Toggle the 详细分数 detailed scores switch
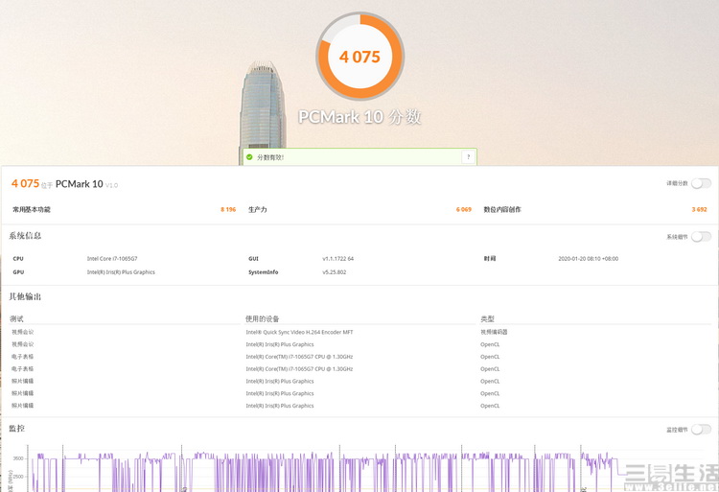The height and width of the screenshot is (492, 719). [x=701, y=183]
